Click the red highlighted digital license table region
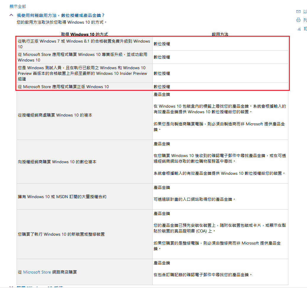Viewport: 307px width, 288px height. tap(152, 63)
